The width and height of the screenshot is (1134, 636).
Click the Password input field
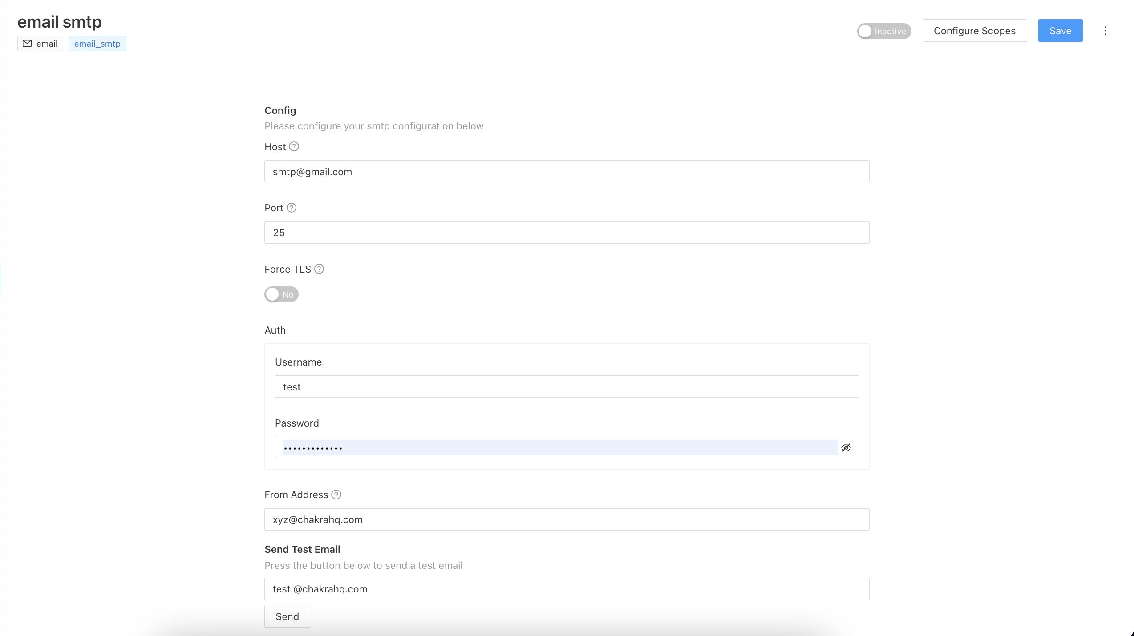(560, 448)
